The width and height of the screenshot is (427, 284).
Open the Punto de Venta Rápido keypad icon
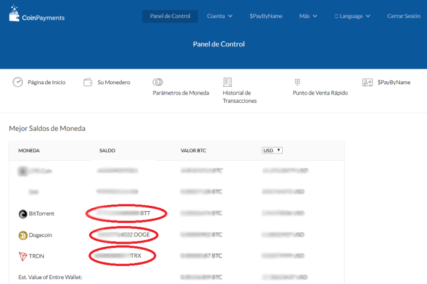coord(297,82)
